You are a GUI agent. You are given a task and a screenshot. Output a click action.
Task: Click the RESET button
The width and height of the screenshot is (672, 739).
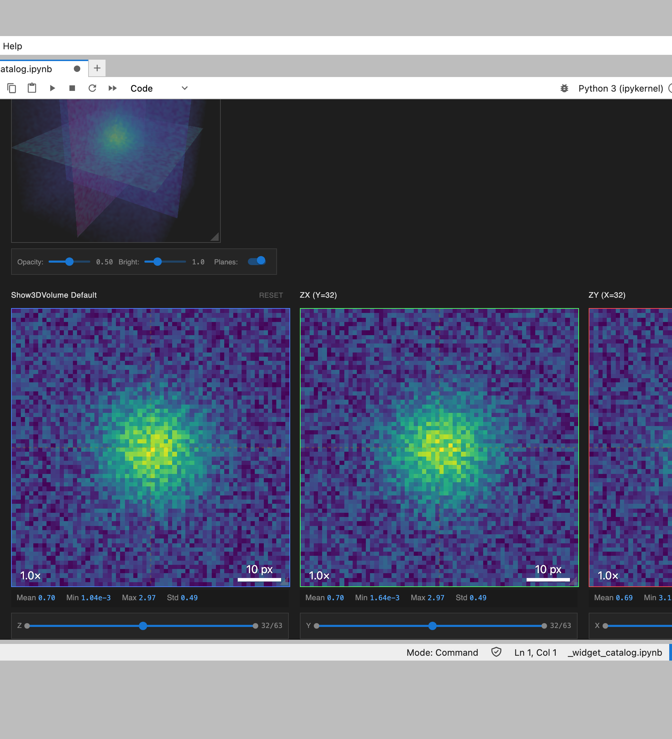tap(271, 295)
